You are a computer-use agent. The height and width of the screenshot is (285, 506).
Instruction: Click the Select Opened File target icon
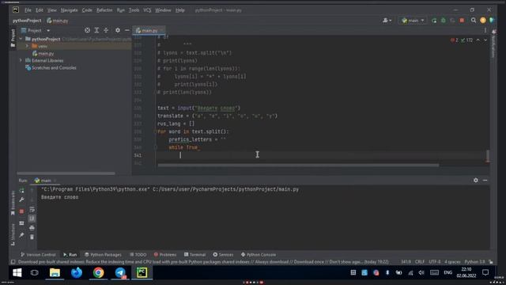tap(87, 30)
